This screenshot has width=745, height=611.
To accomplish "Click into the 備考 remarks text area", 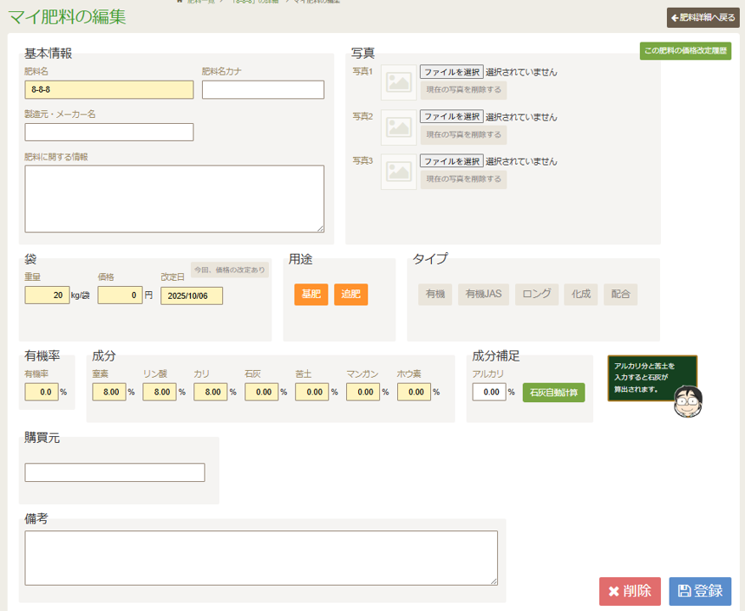I will coord(260,558).
